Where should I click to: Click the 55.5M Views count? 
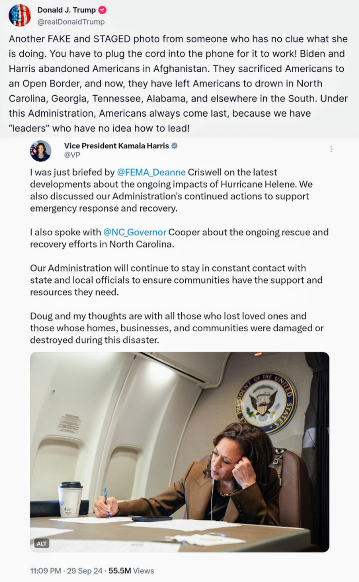[131, 571]
